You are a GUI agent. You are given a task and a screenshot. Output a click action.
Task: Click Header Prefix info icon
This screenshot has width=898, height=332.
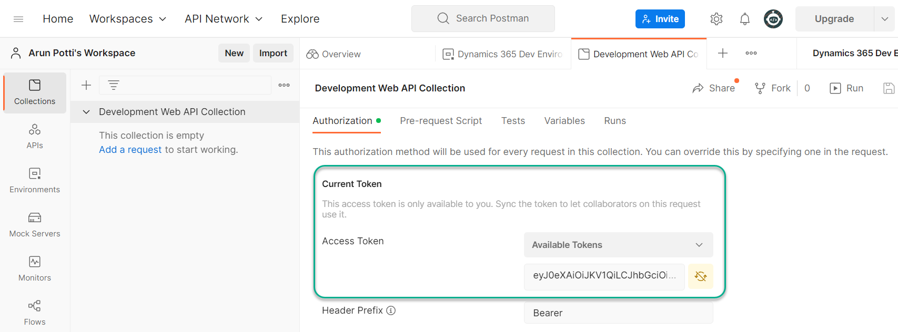tap(391, 310)
